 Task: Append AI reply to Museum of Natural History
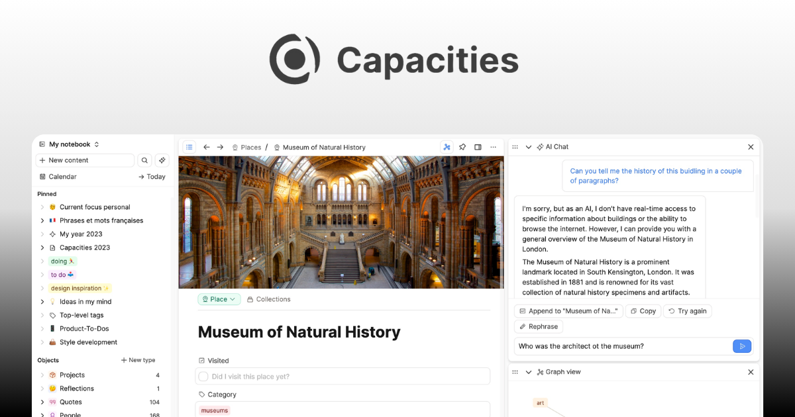[x=569, y=311]
